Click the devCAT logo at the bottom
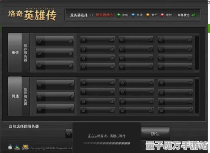This screenshot has width=210, height=153. (x=25, y=147)
